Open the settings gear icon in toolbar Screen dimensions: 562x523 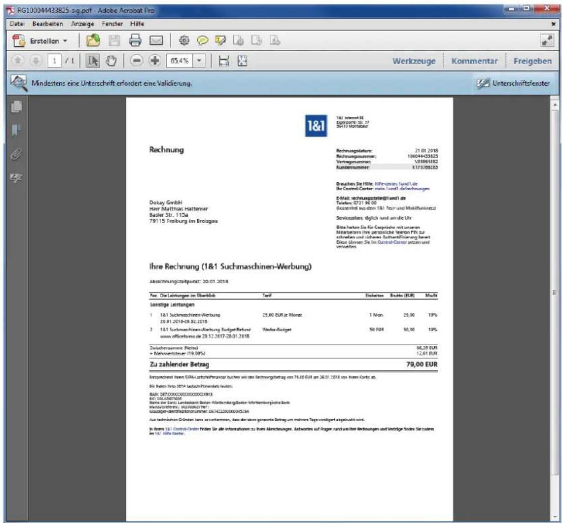tap(184, 41)
